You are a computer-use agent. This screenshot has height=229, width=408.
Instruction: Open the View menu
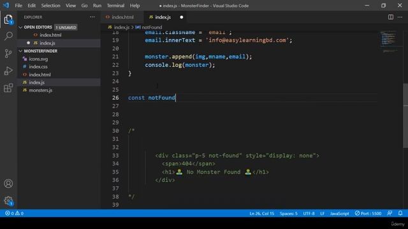(71, 6)
